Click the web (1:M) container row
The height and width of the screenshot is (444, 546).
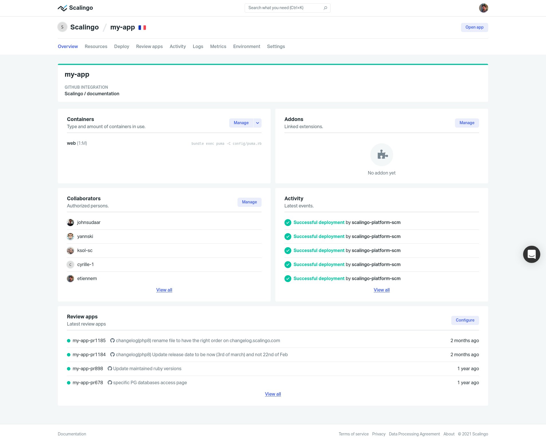point(164,143)
